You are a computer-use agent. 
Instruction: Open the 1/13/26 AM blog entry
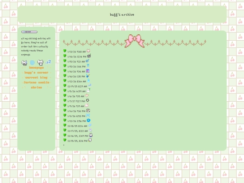point(76,52)
